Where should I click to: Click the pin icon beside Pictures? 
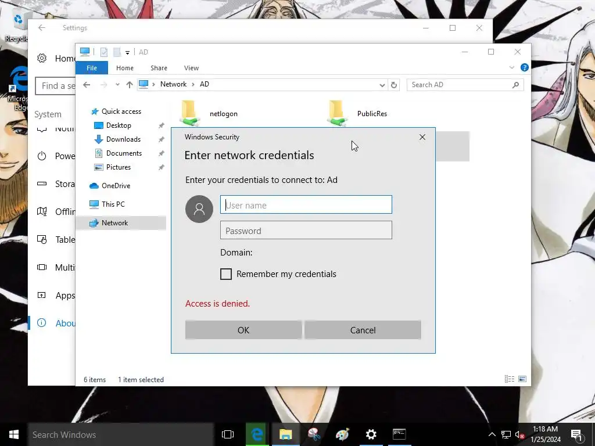(162, 167)
